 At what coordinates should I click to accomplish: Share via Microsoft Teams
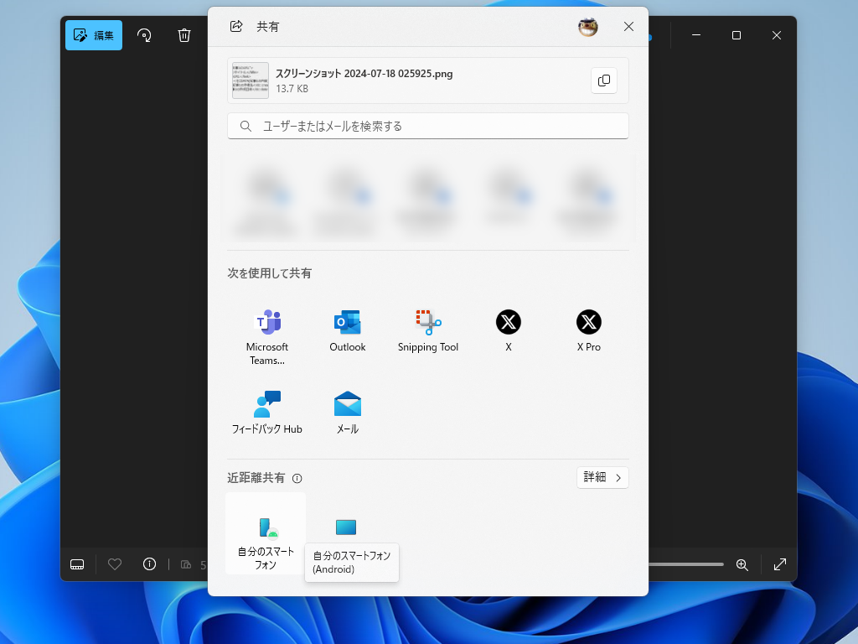pyautogui.click(x=267, y=337)
